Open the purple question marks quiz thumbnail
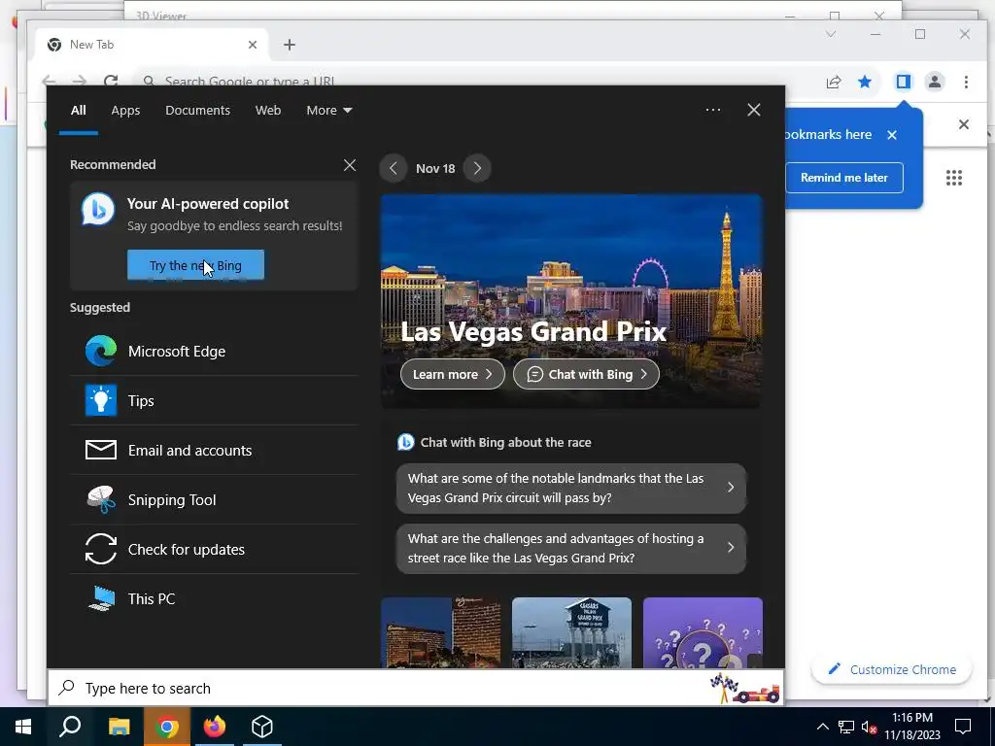The height and width of the screenshot is (746, 995). pos(703,632)
